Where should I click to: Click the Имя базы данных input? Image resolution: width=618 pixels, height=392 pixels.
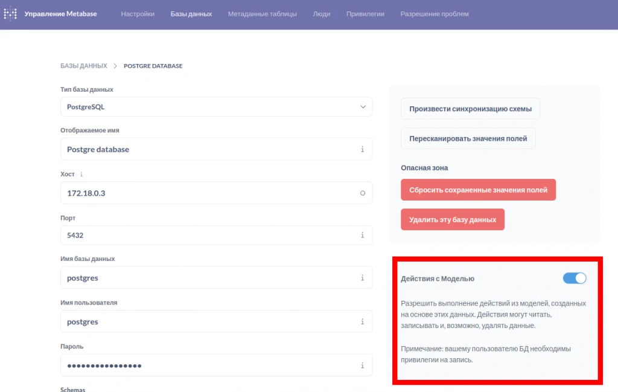tap(217, 278)
